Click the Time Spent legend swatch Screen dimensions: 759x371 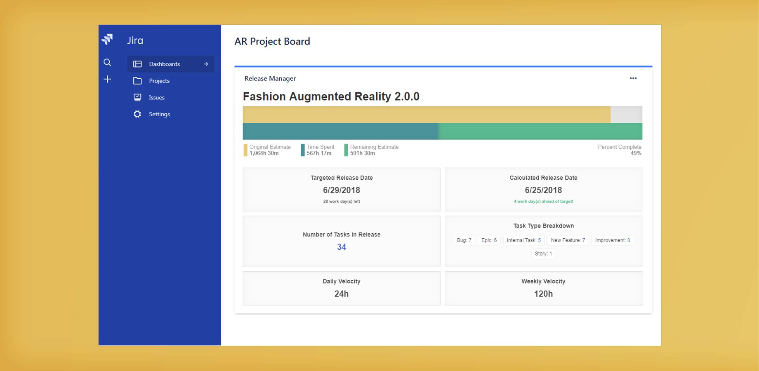[x=303, y=150]
